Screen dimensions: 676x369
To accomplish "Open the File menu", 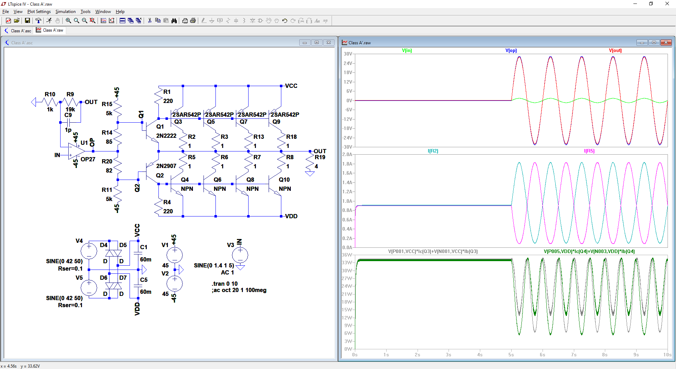I will (6, 12).
